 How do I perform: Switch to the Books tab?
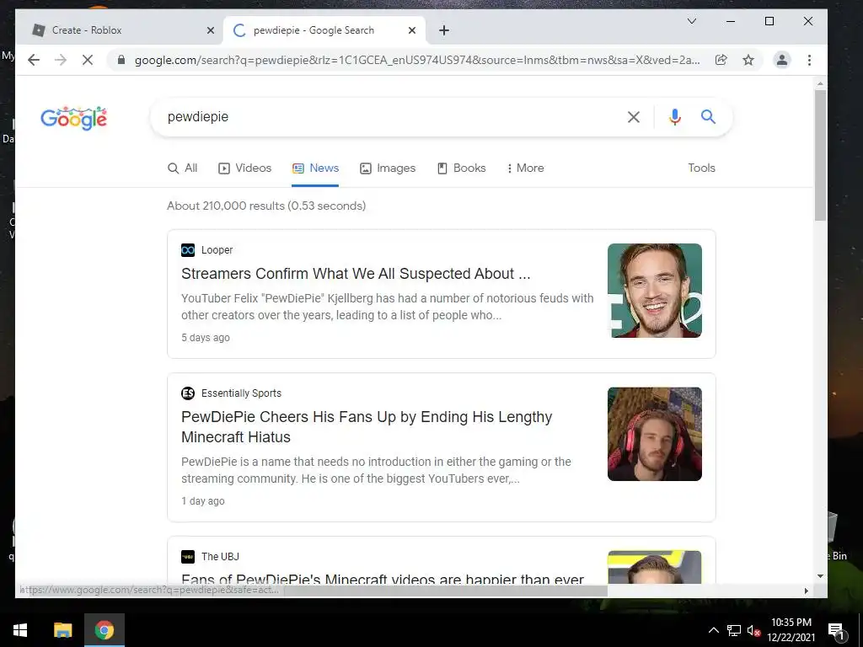pos(461,168)
